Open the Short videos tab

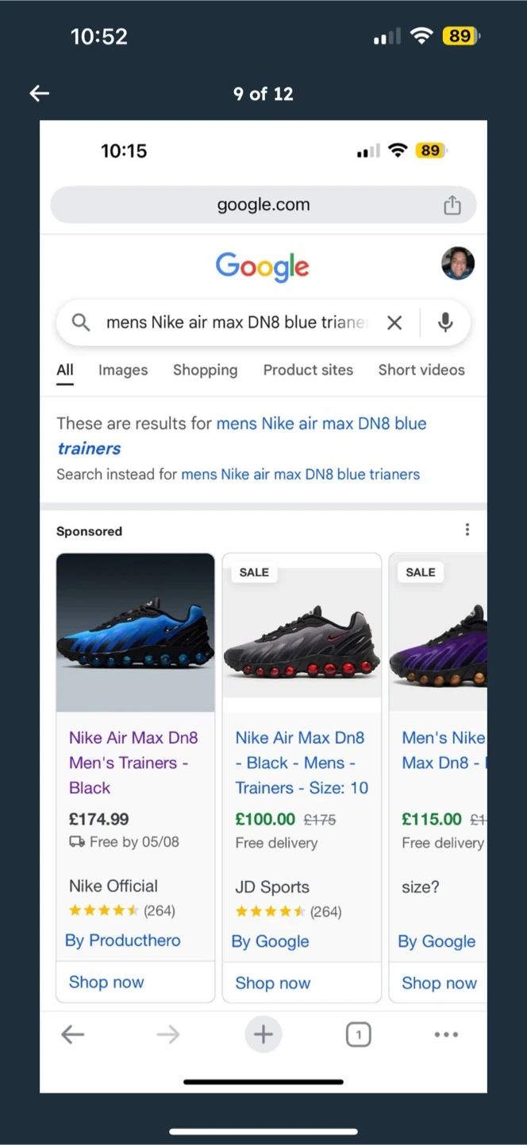coord(421,370)
